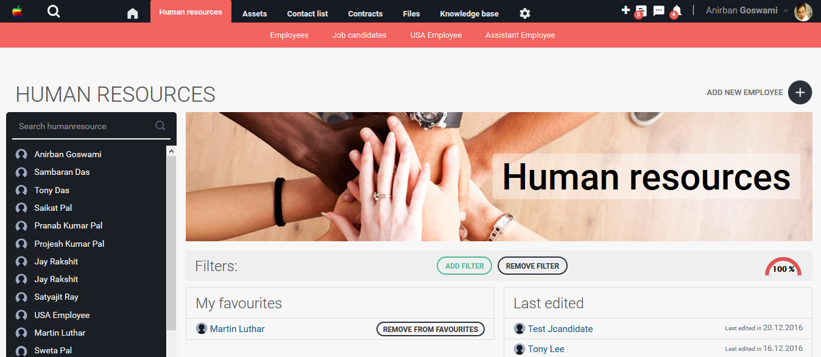Click the avatar icon beside Tony Lee
Image resolution: width=821 pixels, height=357 pixels.
[x=520, y=349]
